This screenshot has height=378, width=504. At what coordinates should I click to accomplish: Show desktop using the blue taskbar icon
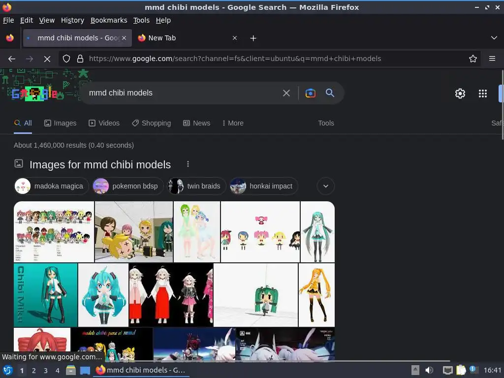(85, 371)
